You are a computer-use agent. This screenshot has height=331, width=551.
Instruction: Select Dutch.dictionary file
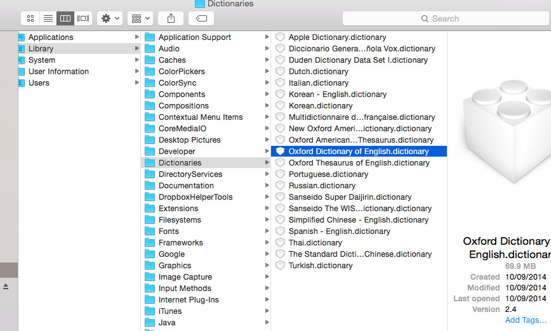(x=359, y=71)
